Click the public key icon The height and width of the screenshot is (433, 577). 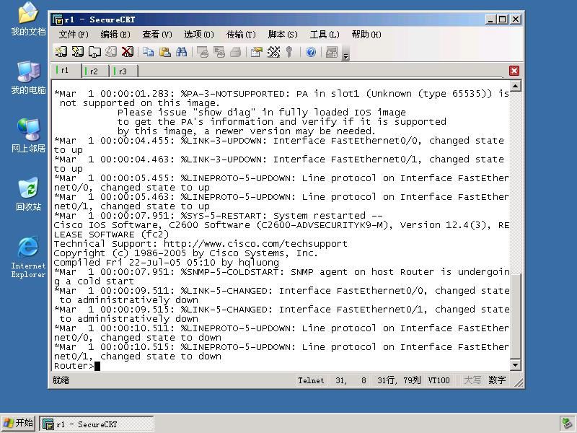pyautogui.click(x=289, y=52)
